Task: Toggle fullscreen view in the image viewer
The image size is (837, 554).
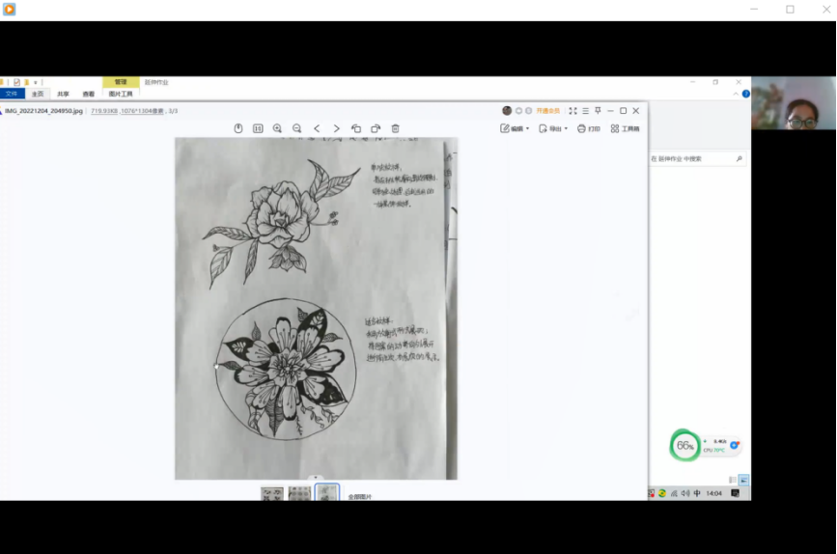Action: pos(572,111)
